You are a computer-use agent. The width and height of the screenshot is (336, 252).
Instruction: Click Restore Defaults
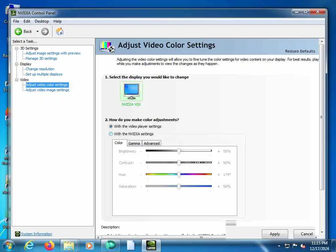tap(300, 51)
